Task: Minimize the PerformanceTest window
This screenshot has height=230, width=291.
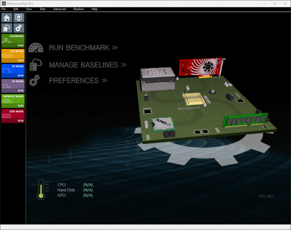Action: (x=264, y=3)
